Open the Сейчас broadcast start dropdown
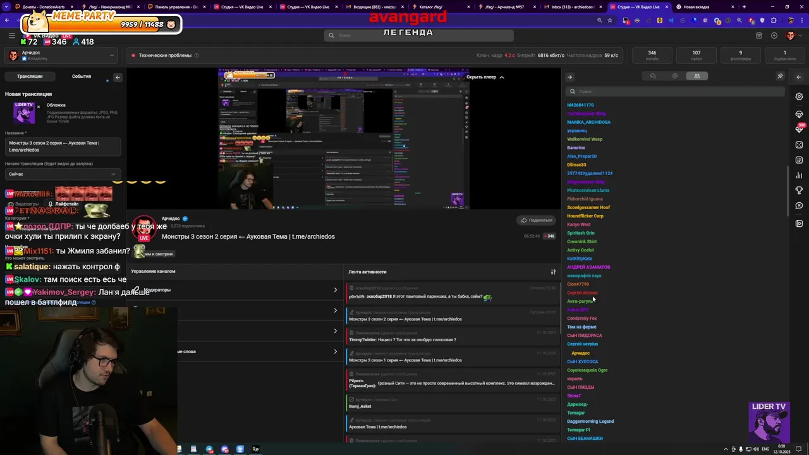 [62, 174]
